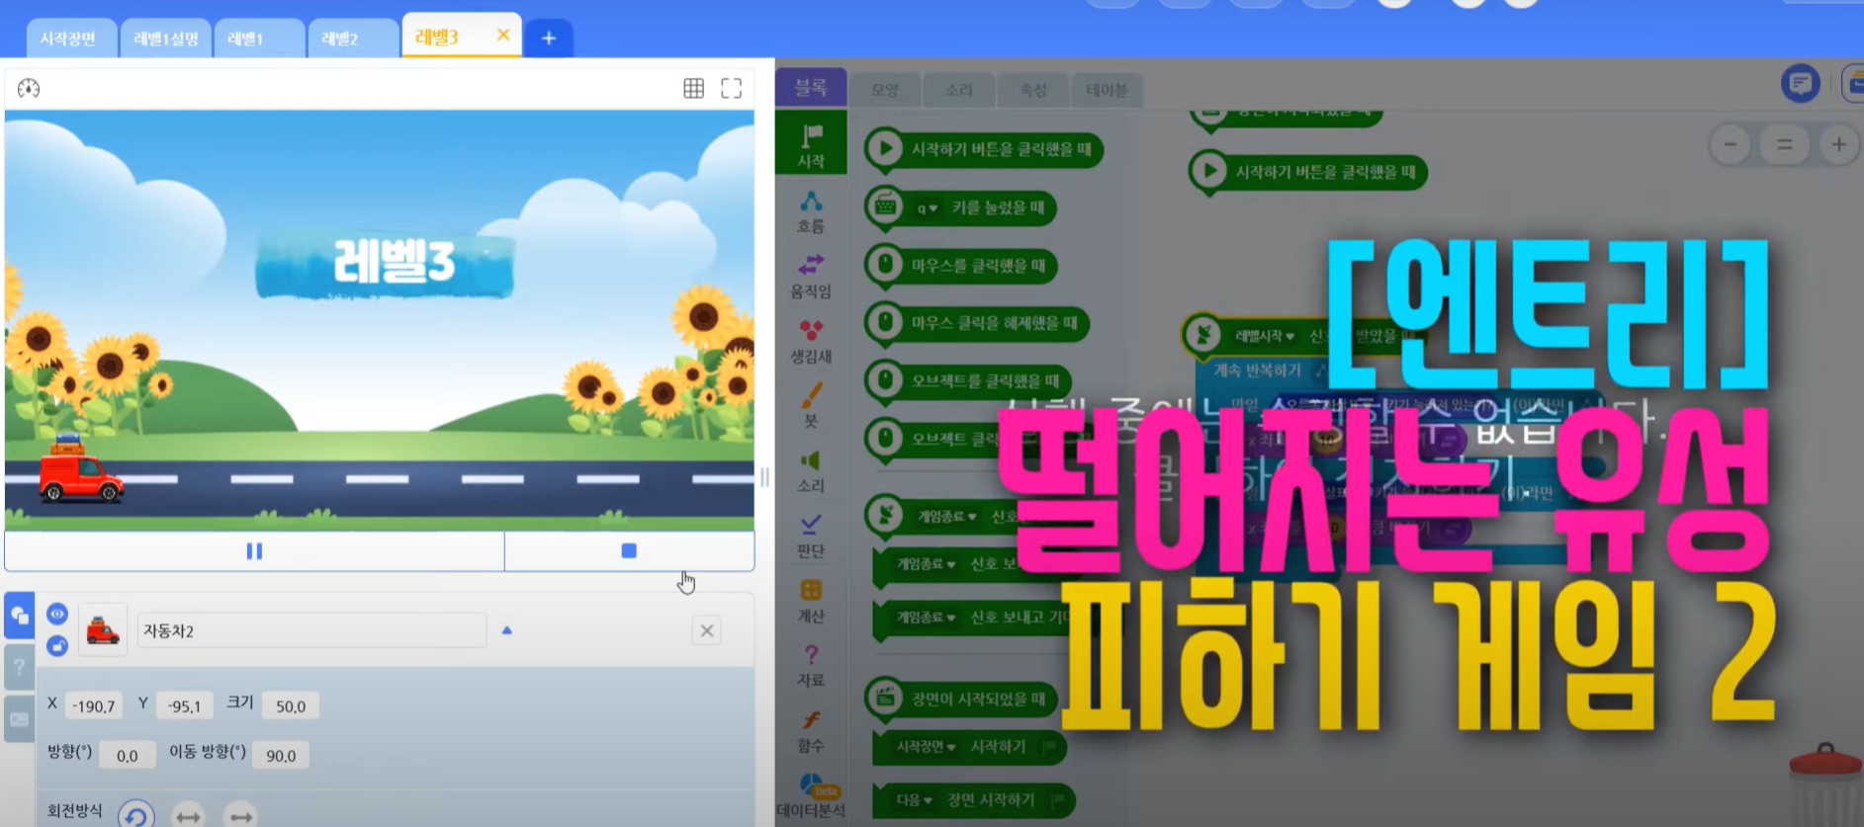Add a new scene with the plus button

coord(549,39)
